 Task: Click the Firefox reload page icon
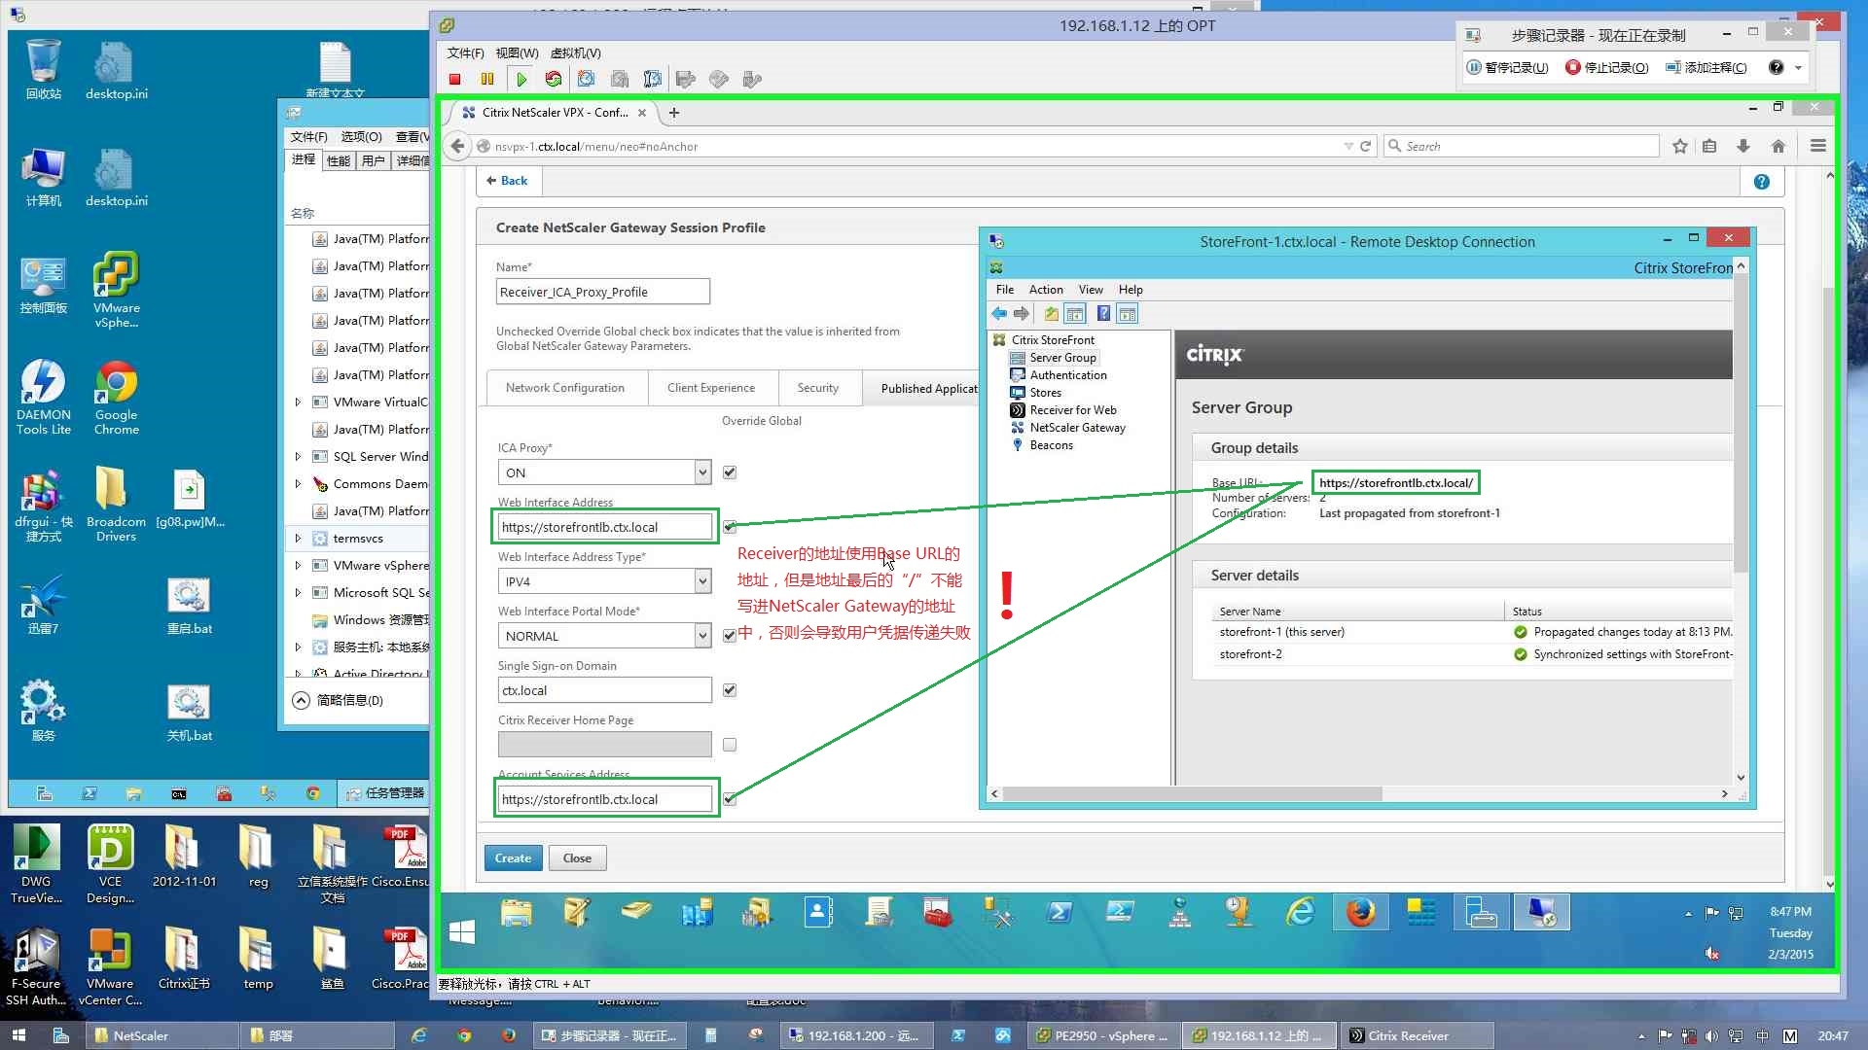(1365, 146)
